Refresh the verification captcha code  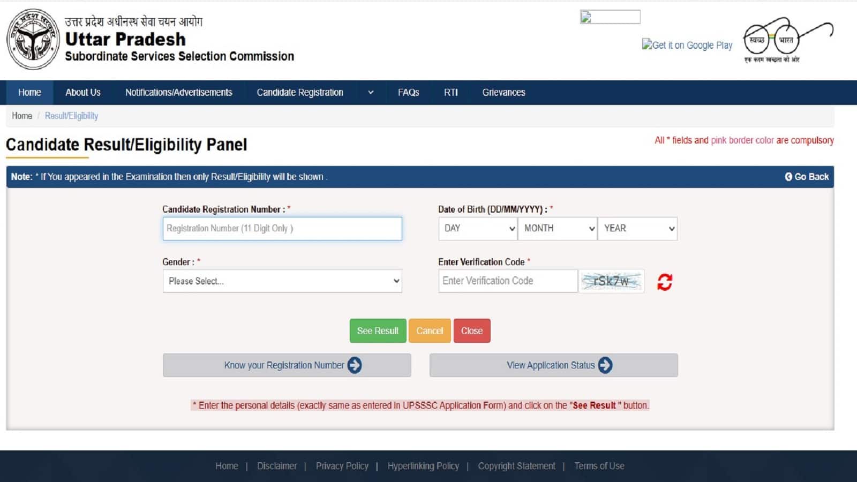click(x=665, y=282)
